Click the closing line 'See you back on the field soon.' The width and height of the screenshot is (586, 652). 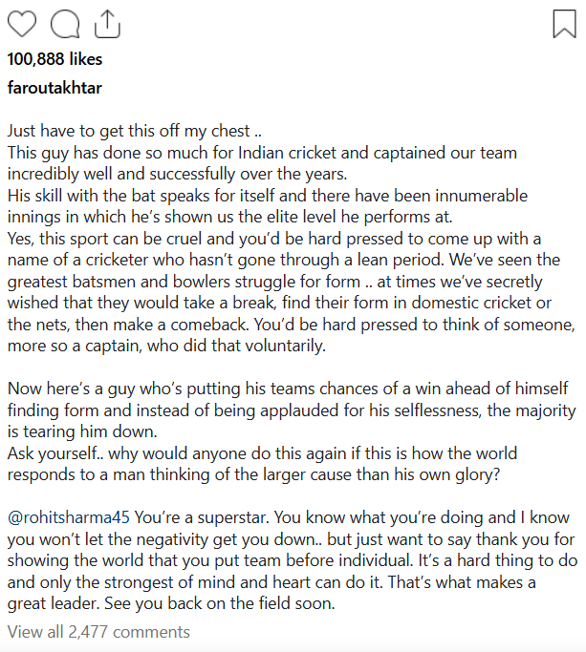[x=220, y=603]
